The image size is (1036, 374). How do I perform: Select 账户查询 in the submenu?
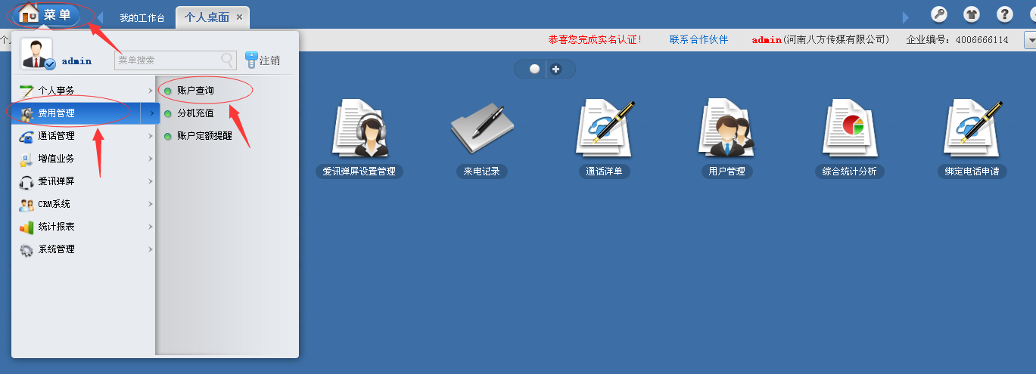click(195, 91)
